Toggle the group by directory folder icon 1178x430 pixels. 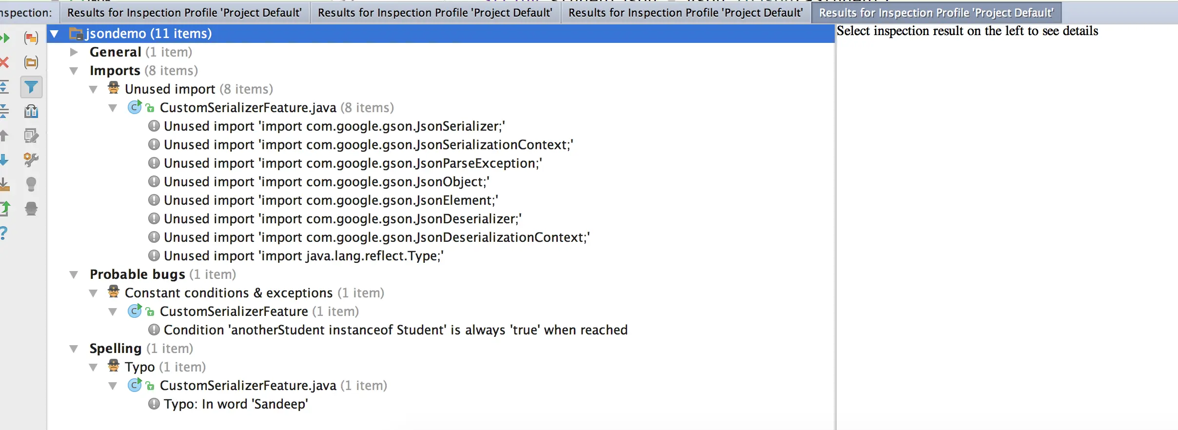31,62
